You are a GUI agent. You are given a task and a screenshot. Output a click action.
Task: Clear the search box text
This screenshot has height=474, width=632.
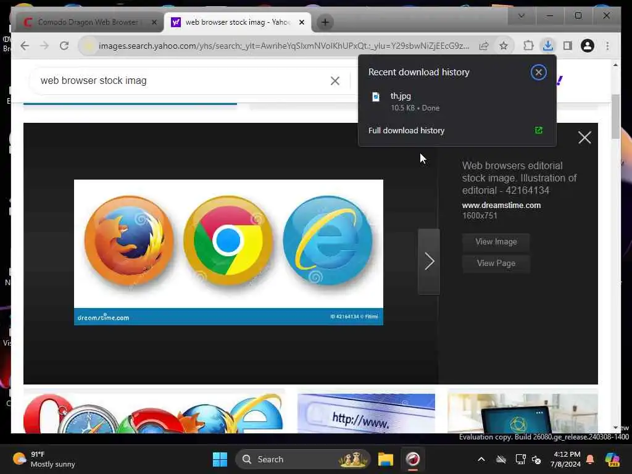[x=335, y=81]
